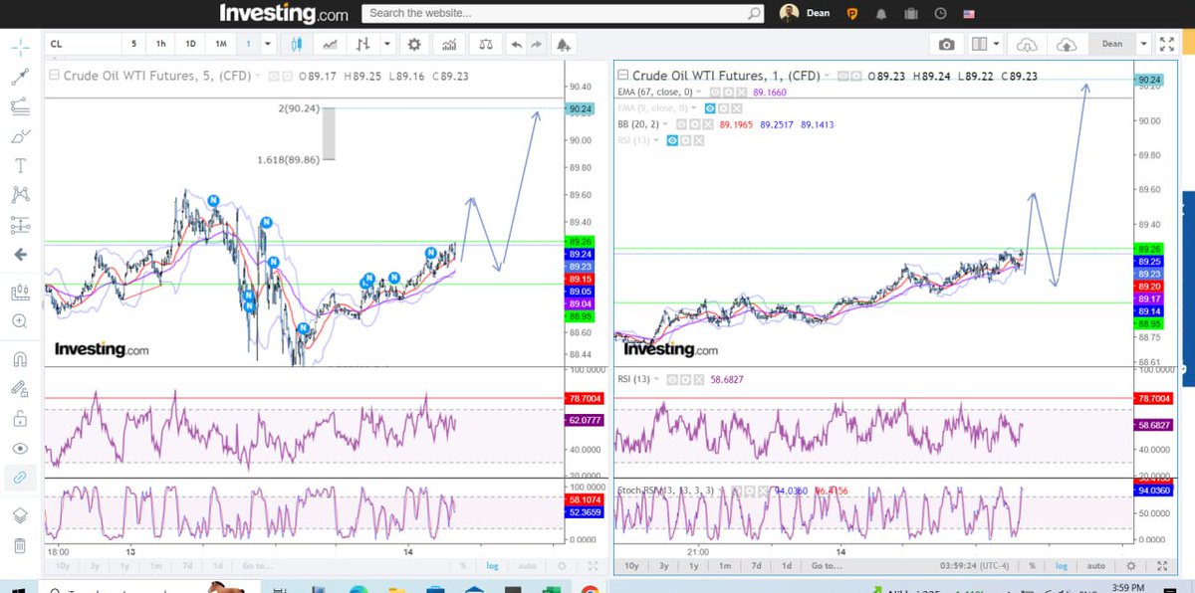The height and width of the screenshot is (593, 1195).
Task: Select the 1D interval
Action: pyautogui.click(x=190, y=44)
